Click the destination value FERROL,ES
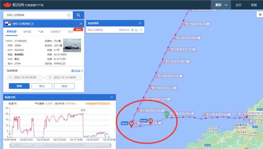This screenshot has height=149, width=263. (60, 64)
